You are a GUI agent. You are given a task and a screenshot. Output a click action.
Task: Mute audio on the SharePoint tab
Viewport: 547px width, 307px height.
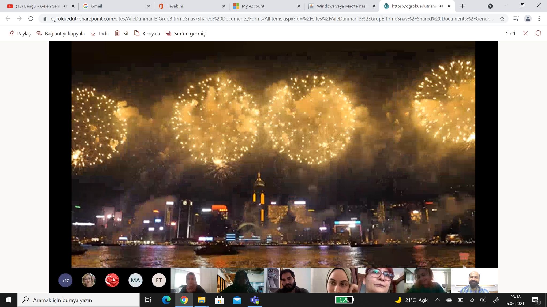click(441, 6)
